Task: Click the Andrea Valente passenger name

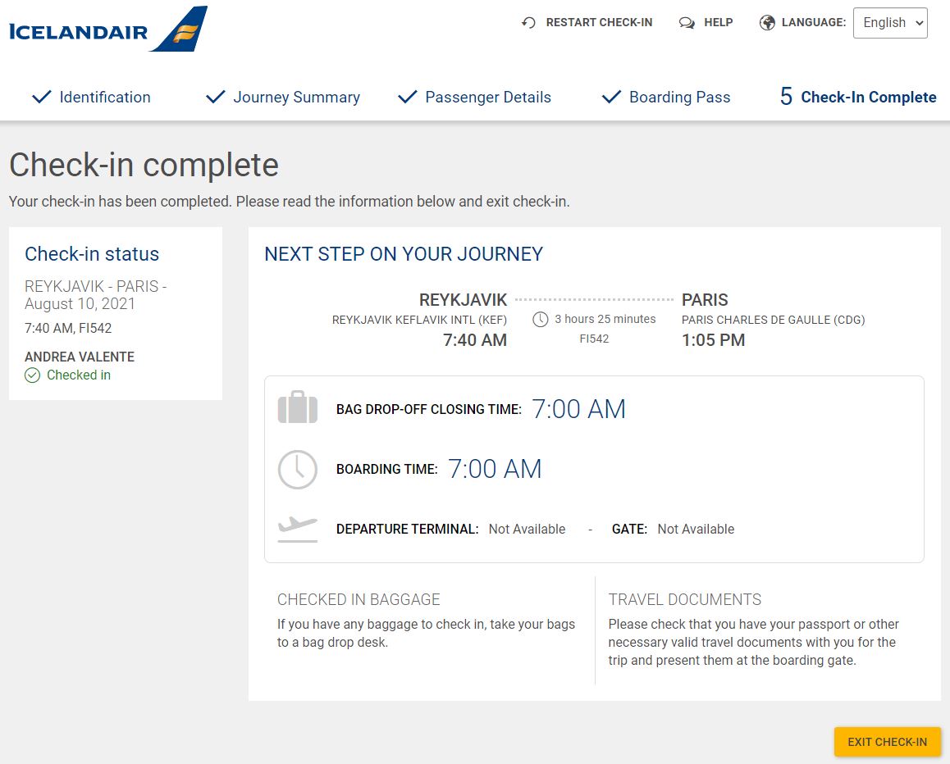Action: point(80,357)
